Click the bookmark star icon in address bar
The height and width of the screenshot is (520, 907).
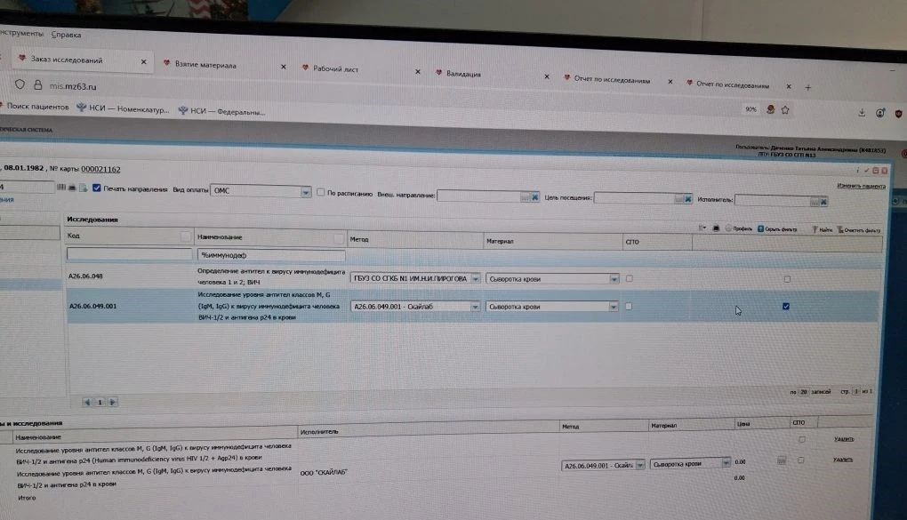click(x=787, y=109)
